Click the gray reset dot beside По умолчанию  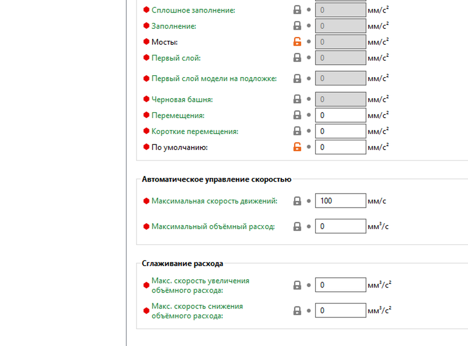click(308, 147)
